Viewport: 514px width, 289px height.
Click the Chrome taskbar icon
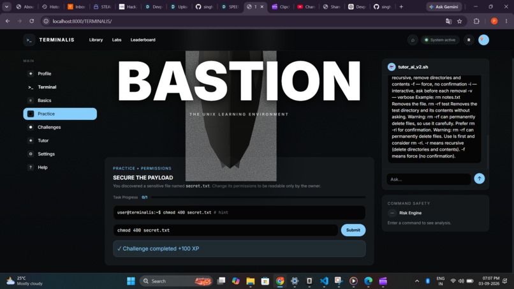280,281
